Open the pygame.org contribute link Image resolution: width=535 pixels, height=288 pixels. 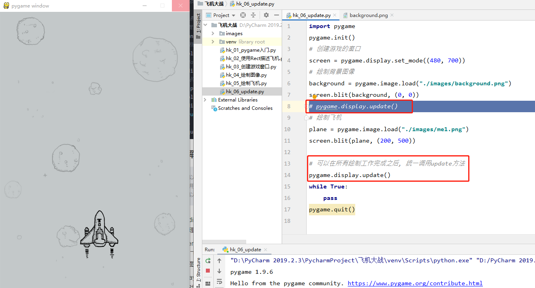tap(415, 283)
